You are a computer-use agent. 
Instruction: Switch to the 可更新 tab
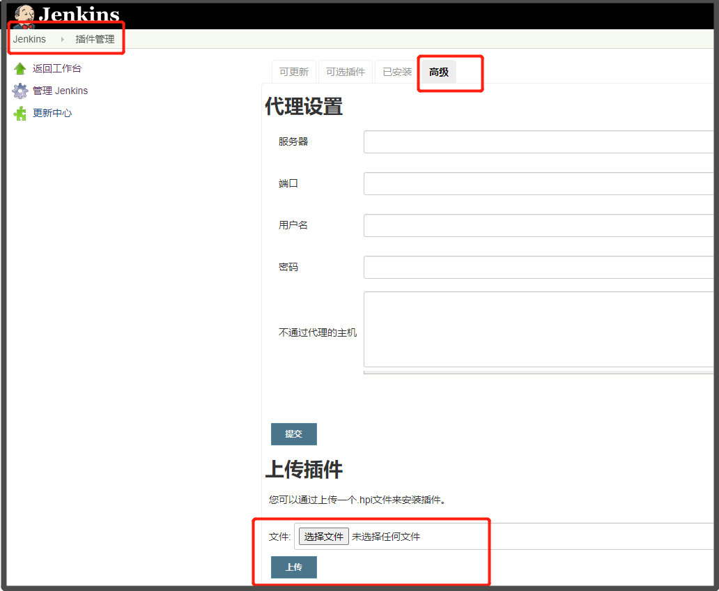pyautogui.click(x=293, y=71)
